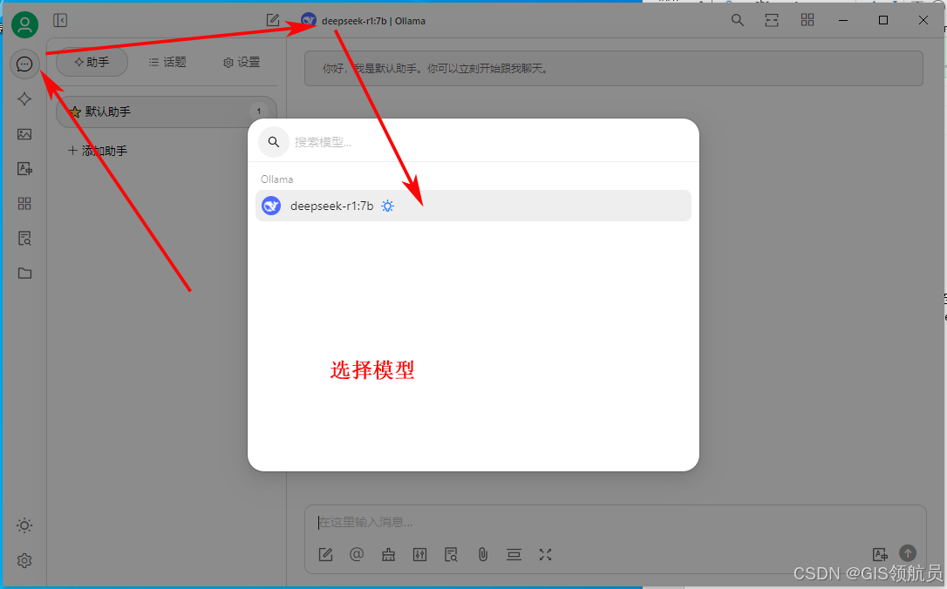Screen dimensions: 947x589
Task: Switch to the 设置 tab
Action: [242, 62]
